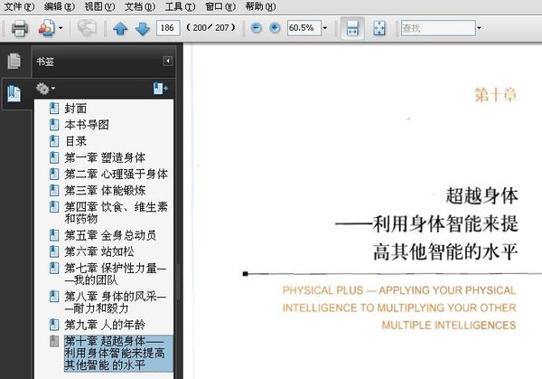The image size is (542, 379).
Task: Open the zoom level dropdown arrow
Action: 325,28
